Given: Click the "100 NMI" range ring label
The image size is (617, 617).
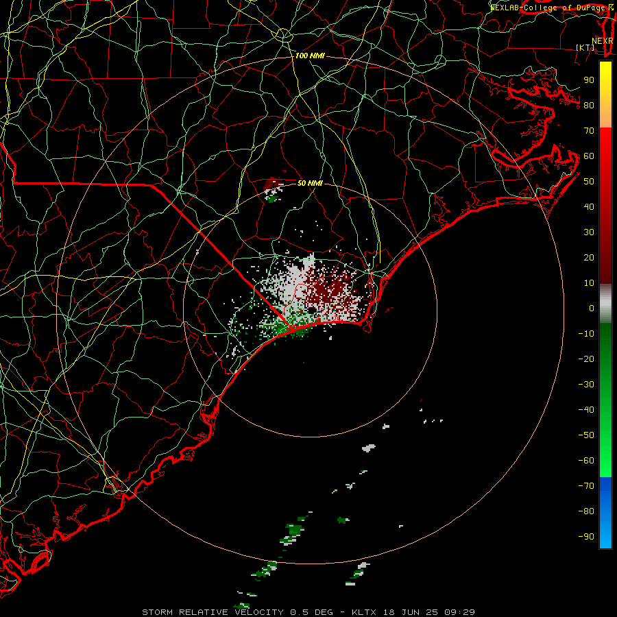Looking at the screenshot, I should click(x=310, y=56).
